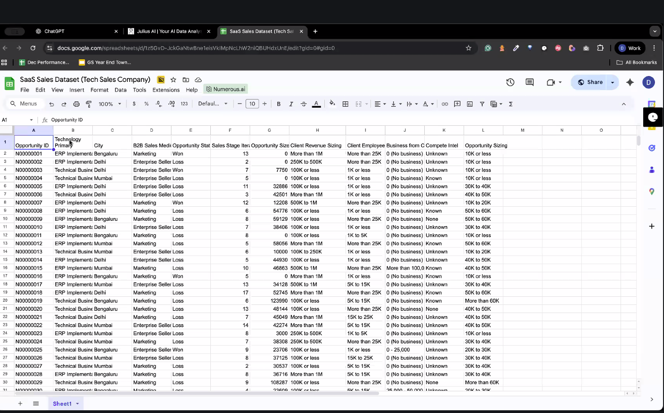Image resolution: width=664 pixels, height=413 pixels.
Task: Click the font size input field
Action: pos(252,104)
